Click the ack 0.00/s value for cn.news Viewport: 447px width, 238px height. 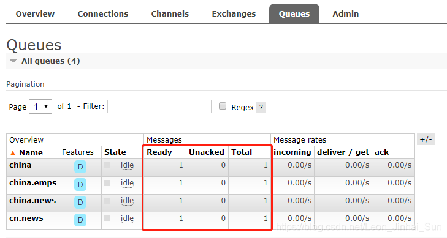tap(399, 218)
